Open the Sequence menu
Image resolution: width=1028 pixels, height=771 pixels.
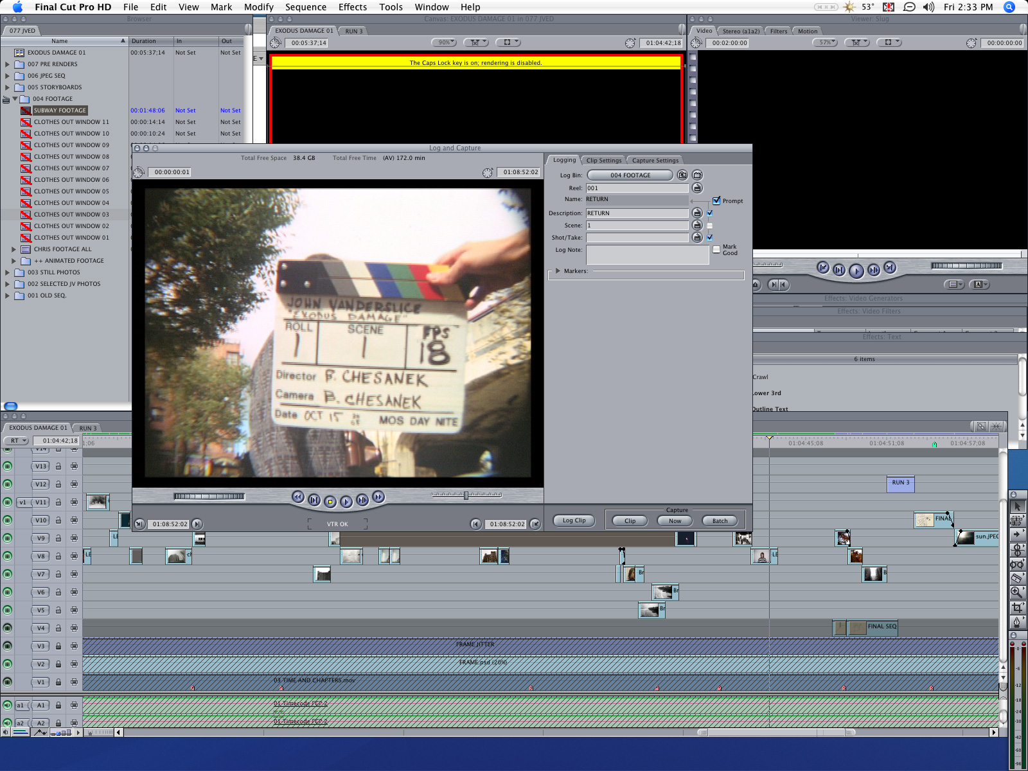306,7
